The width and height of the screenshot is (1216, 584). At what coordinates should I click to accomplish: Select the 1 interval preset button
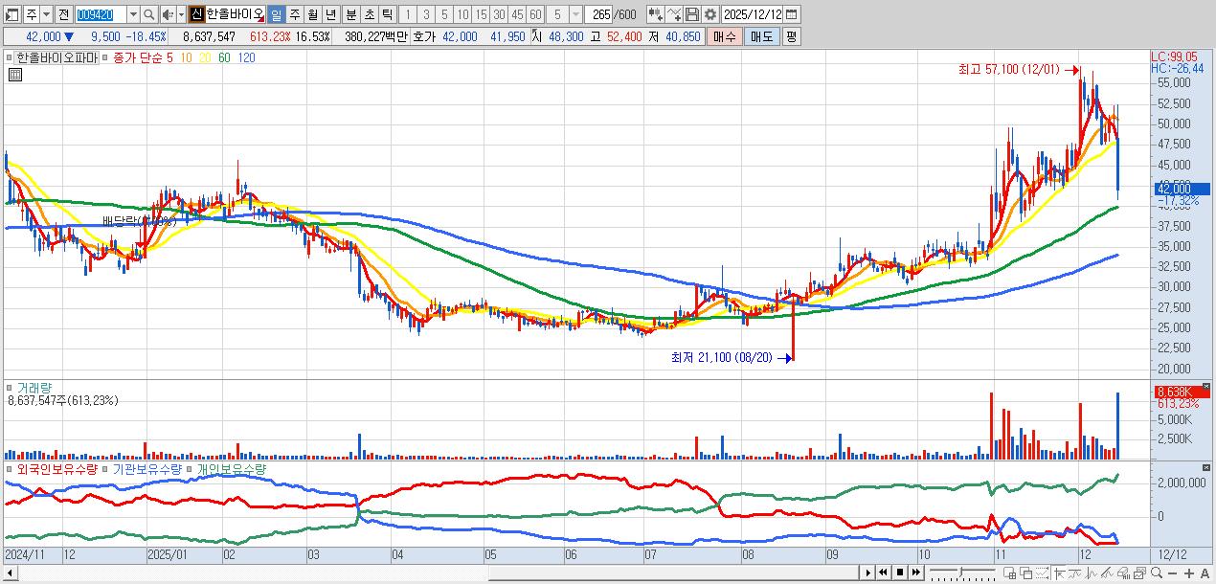point(408,14)
